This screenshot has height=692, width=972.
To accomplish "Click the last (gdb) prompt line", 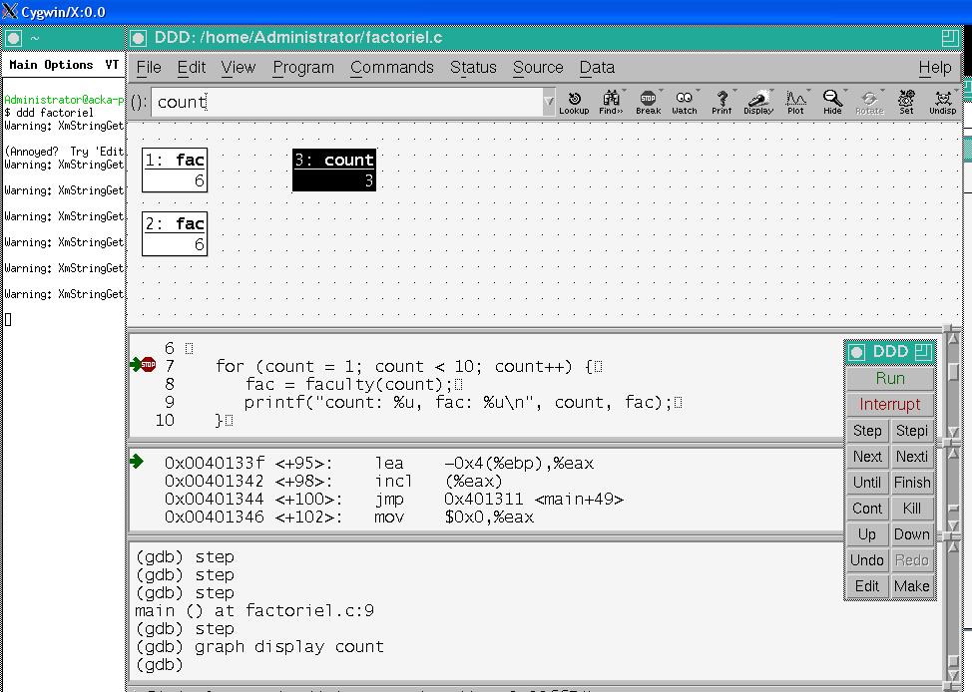I will [159, 665].
